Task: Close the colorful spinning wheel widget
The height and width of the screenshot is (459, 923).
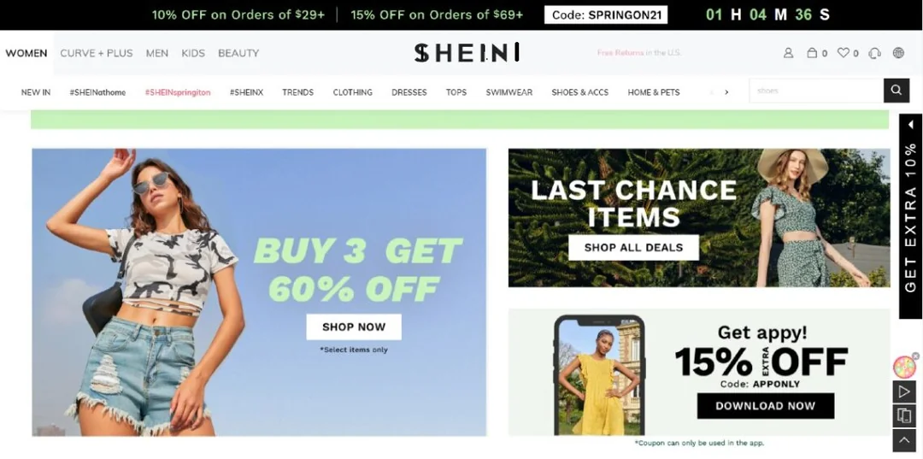Action: [x=915, y=356]
